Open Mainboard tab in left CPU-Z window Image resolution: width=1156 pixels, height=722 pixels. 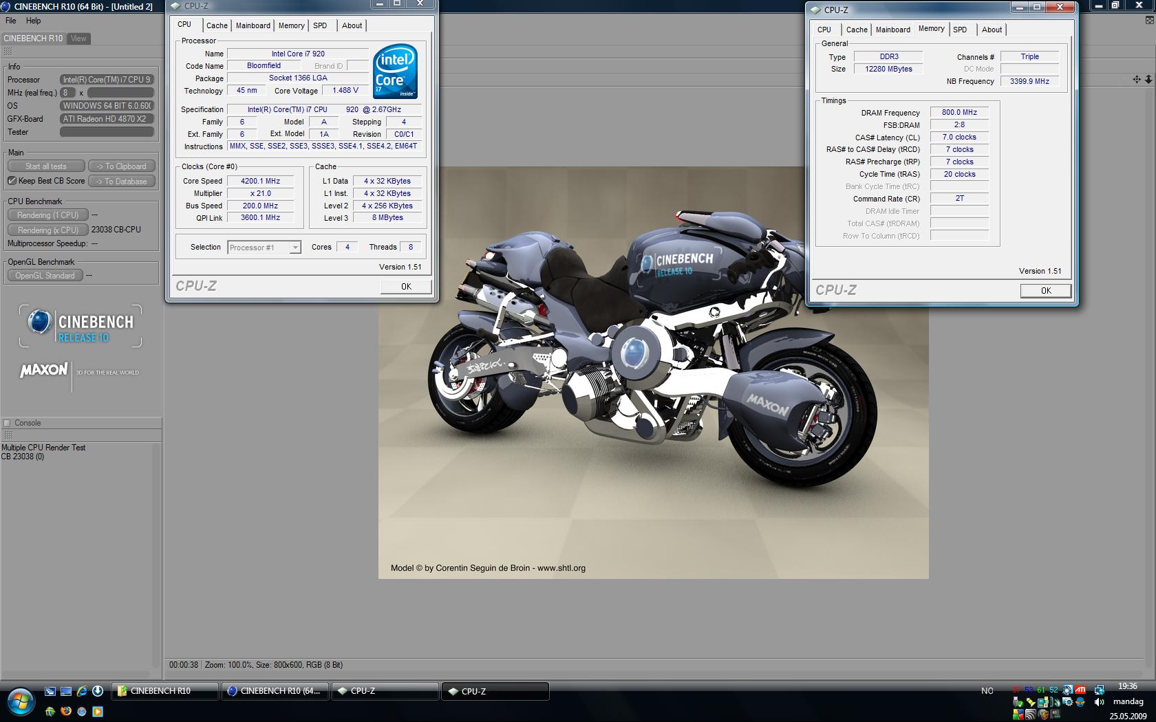[x=253, y=25]
